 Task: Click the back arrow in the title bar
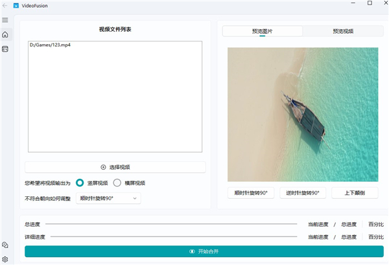tap(5, 5)
